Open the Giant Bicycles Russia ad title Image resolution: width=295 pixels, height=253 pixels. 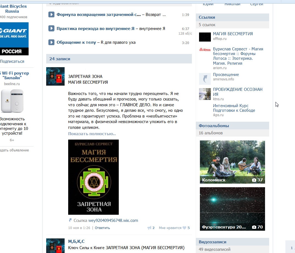[13, 9]
